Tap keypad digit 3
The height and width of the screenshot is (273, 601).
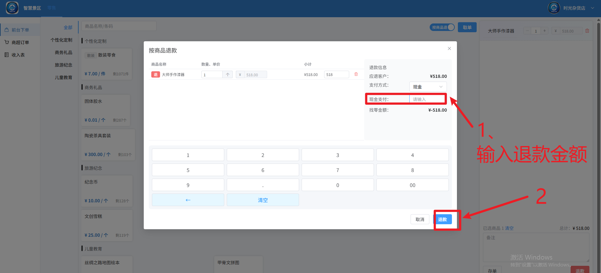338,155
